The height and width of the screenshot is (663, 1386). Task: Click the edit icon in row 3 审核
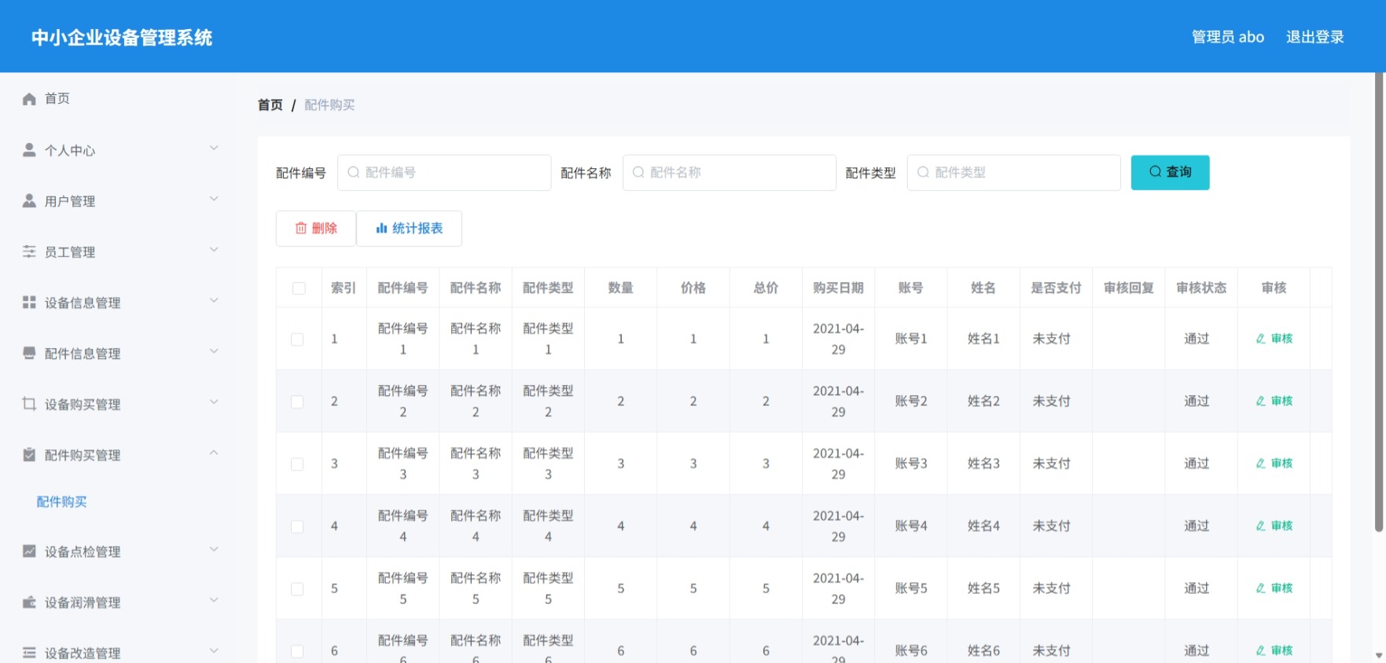pos(1260,463)
